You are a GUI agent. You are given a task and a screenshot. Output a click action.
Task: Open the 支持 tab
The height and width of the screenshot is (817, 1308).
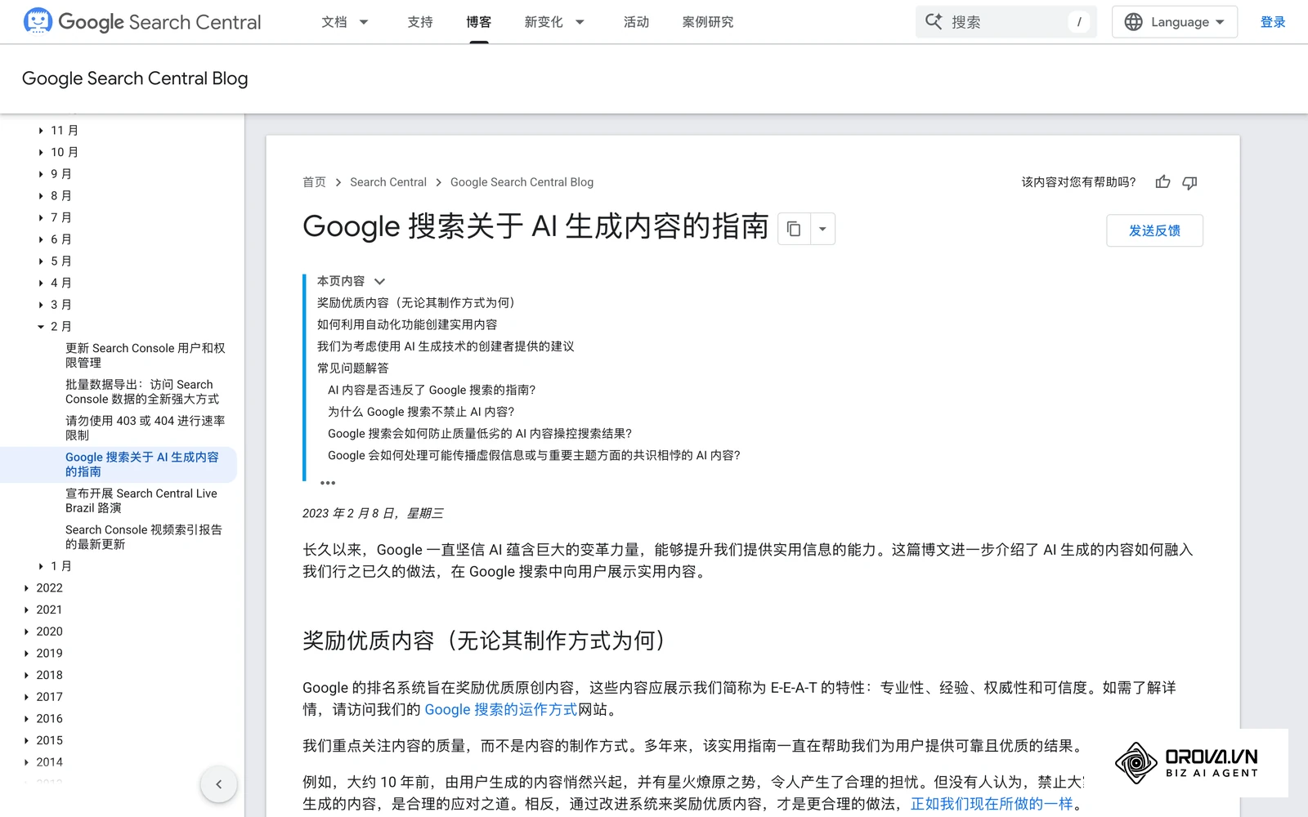coord(420,22)
